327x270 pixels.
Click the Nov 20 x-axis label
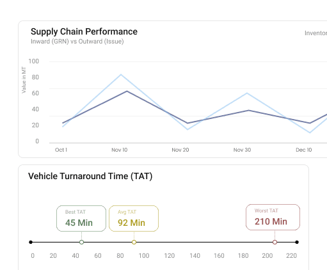(x=180, y=150)
